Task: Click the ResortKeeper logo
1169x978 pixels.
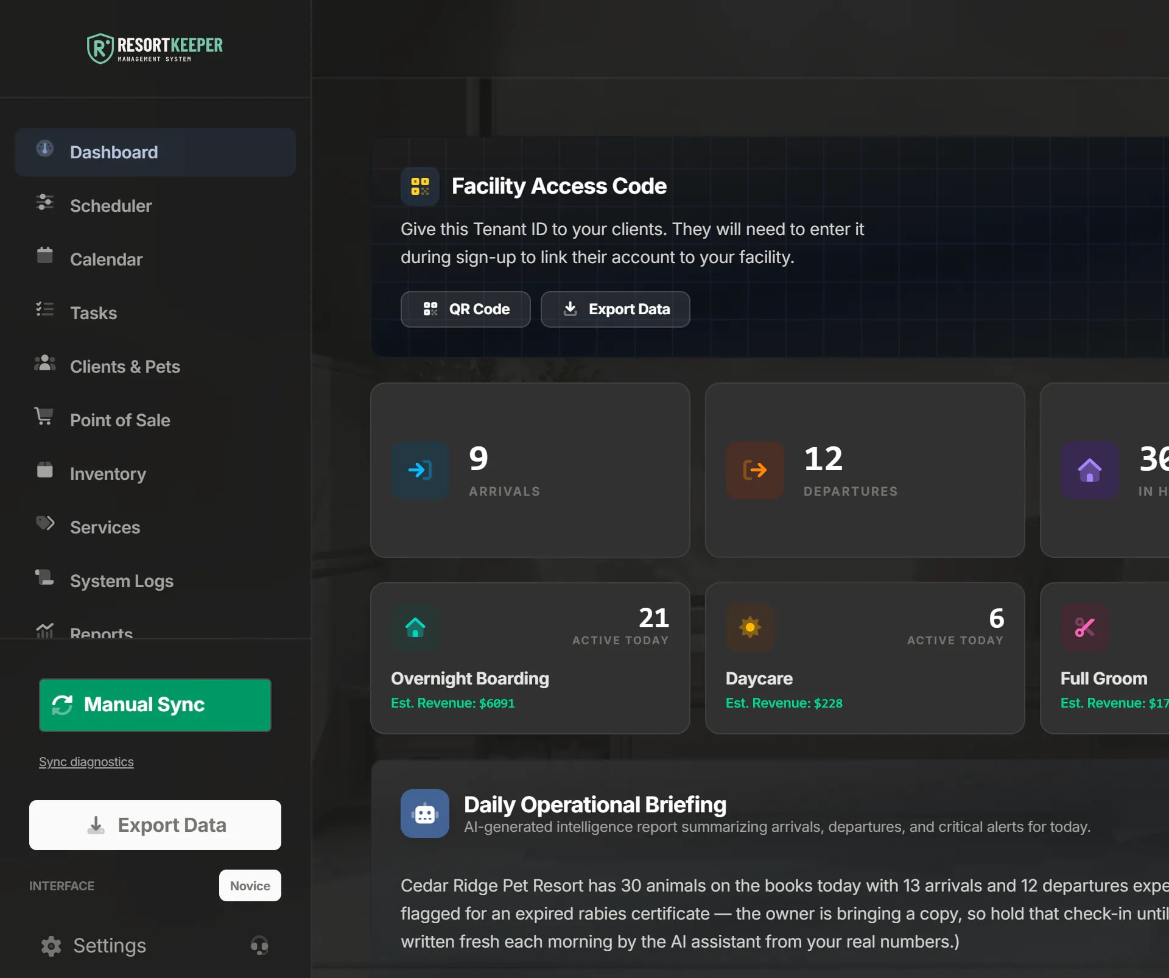Action: (x=155, y=49)
